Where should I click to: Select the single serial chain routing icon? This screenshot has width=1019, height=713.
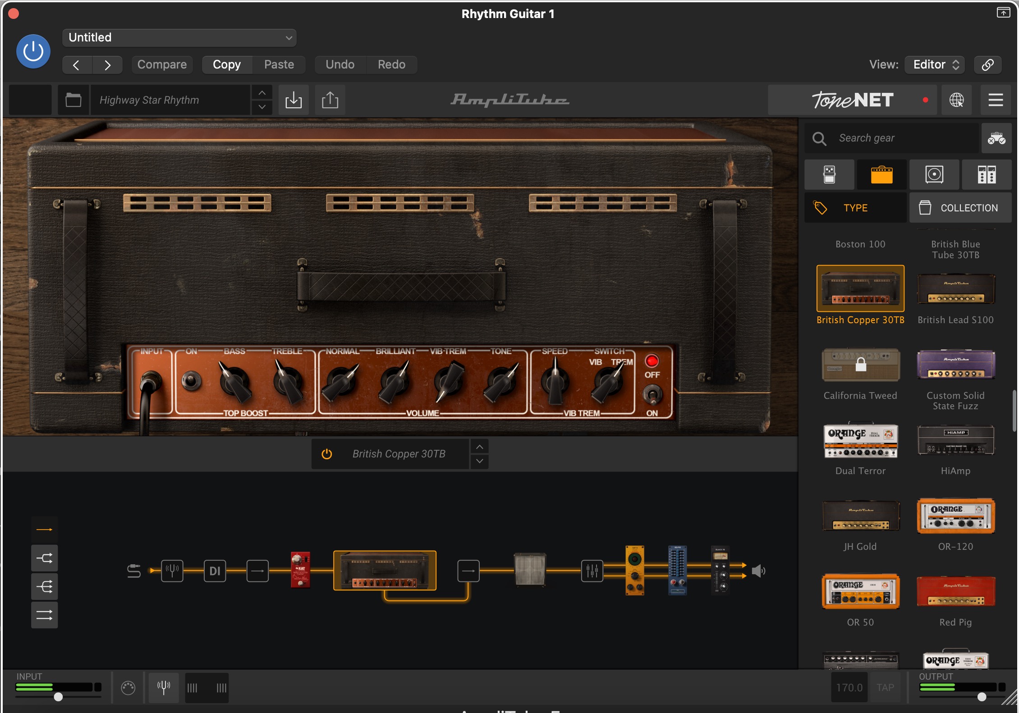click(x=44, y=530)
